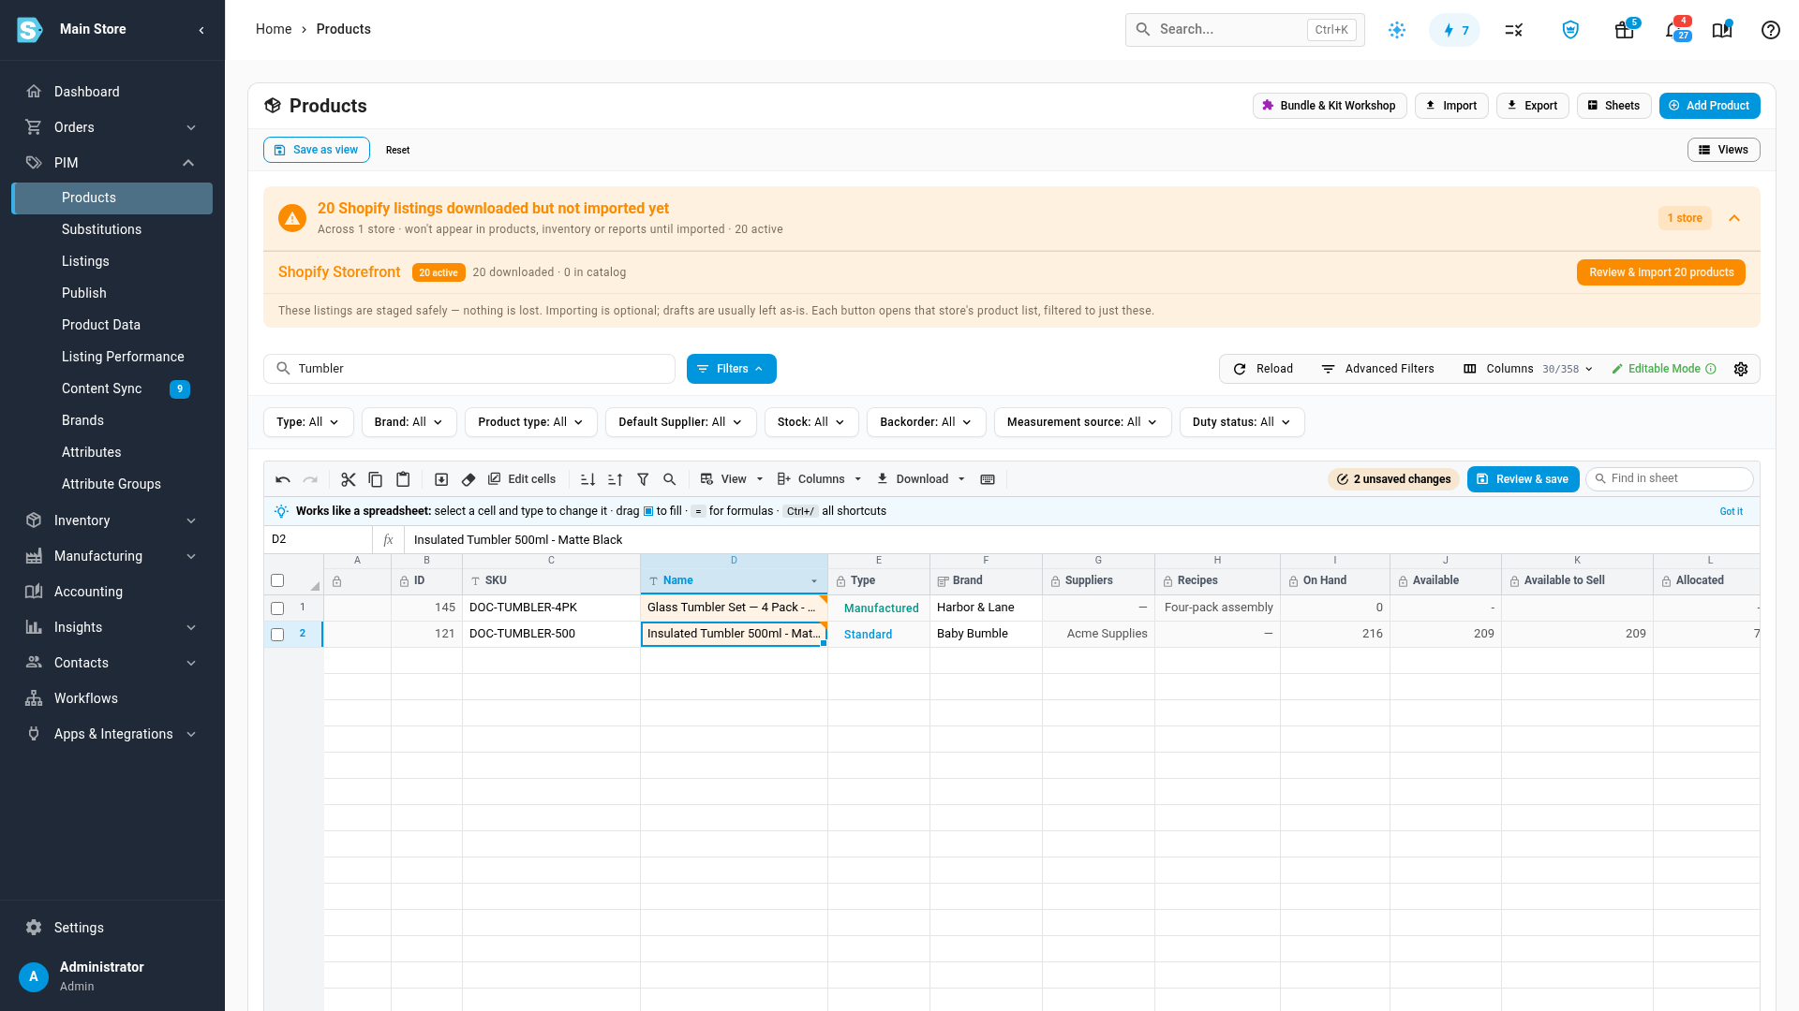
Task: Dismiss the hint with Got it
Action: point(1731,511)
